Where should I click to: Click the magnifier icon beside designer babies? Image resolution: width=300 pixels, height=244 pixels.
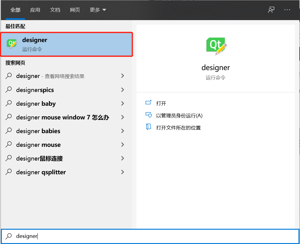click(9, 131)
